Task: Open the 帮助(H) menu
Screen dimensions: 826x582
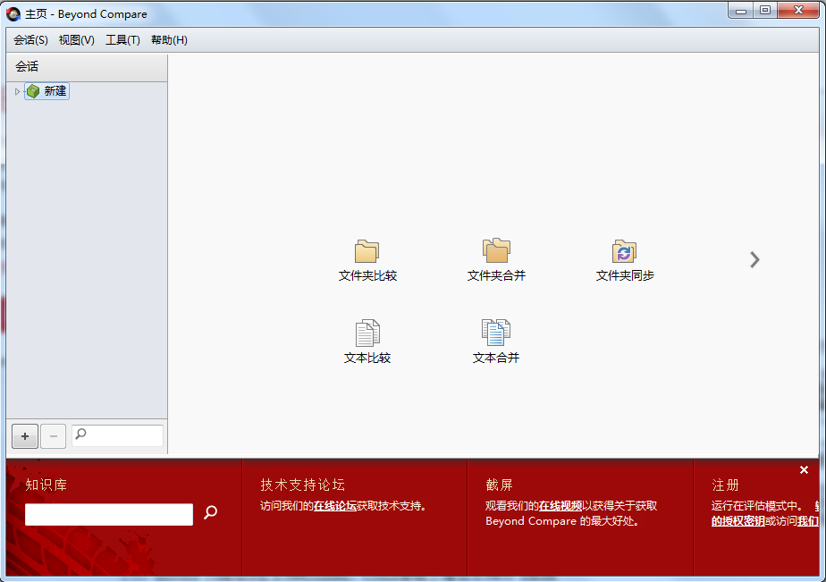Action: point(169,40)
